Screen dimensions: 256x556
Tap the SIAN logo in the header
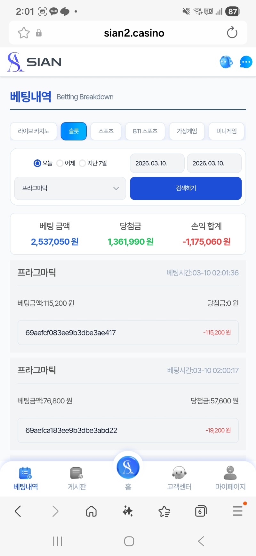click(35, 62)
